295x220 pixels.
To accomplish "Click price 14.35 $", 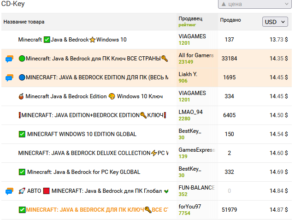I will point(278,59).
